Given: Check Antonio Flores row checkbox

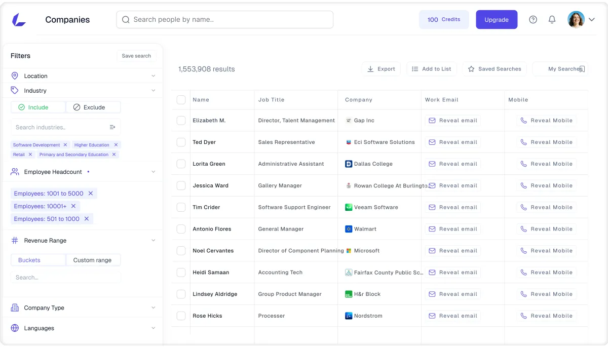Looking at the screenshot, I should (x=181, y=229).
